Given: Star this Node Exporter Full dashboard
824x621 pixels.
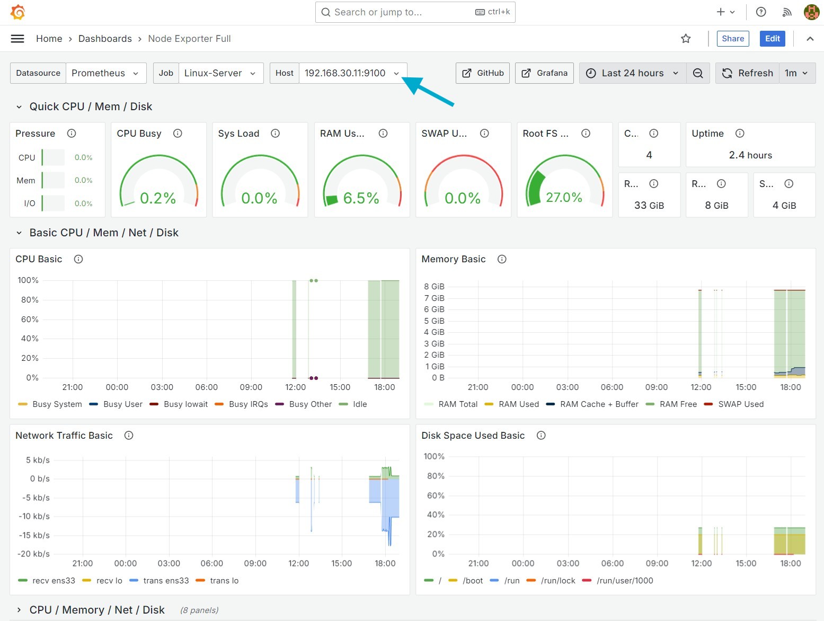Looking at the screenshot, I should coord(686,38).
